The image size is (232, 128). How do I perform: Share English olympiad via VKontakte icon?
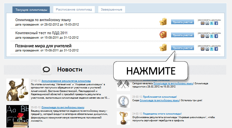207,23
